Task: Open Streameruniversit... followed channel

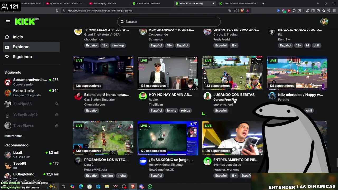Action: (x=32, y=82)
